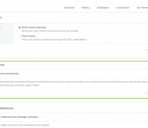Click the check stock type DLT104 description

click(x=47, y=40)
